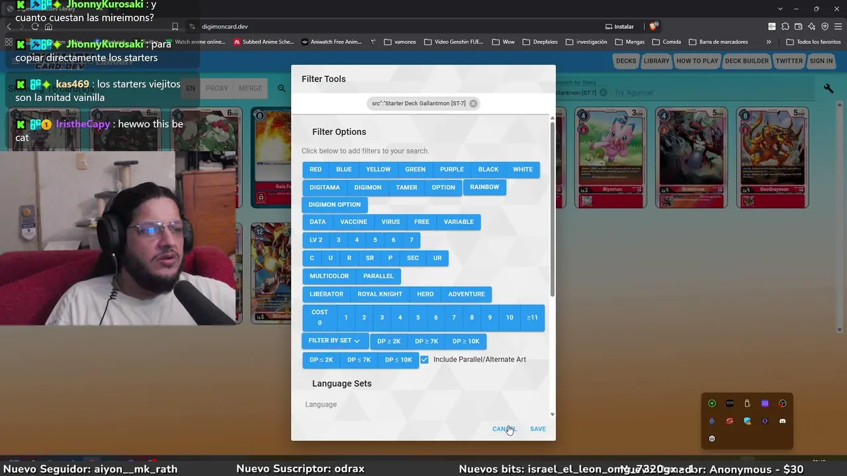Viewport: 847px width, 476px height.
Task: Open the HOW TO PLAY tab
Action: 697,61
